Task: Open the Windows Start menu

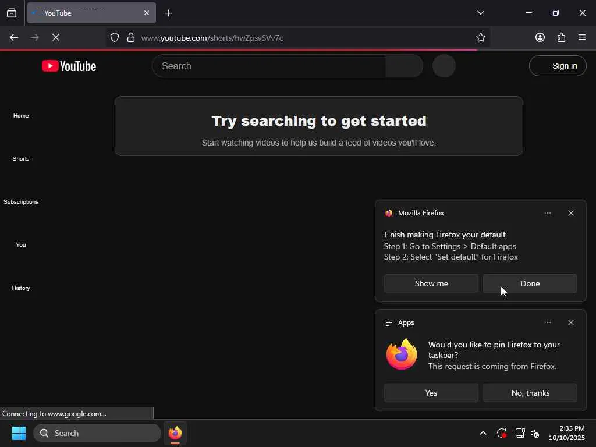Action: (19, 433)
